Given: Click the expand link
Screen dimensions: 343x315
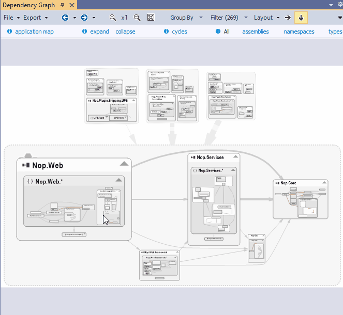Looking at the screenshot, I should click(99, 31).
